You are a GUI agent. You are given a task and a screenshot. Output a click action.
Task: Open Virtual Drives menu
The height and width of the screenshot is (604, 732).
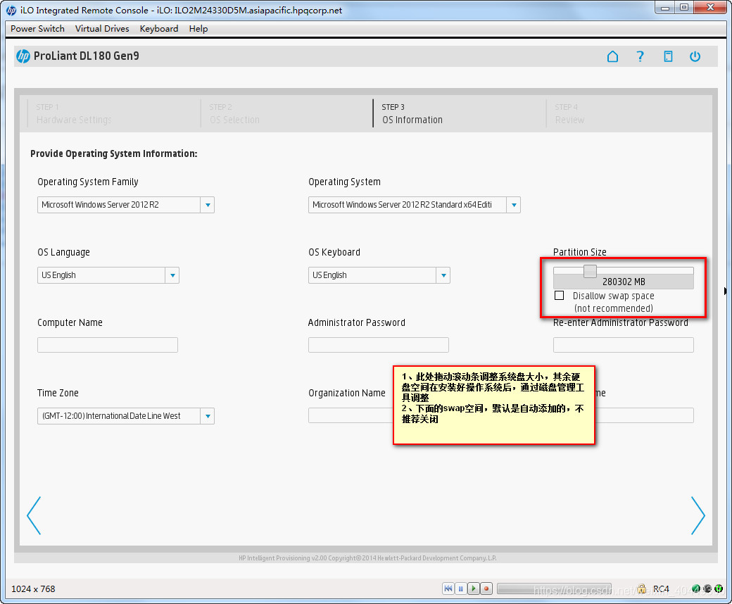(102, 28)
